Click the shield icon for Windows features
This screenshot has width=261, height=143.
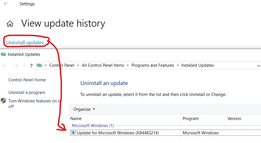pos(3,101)
